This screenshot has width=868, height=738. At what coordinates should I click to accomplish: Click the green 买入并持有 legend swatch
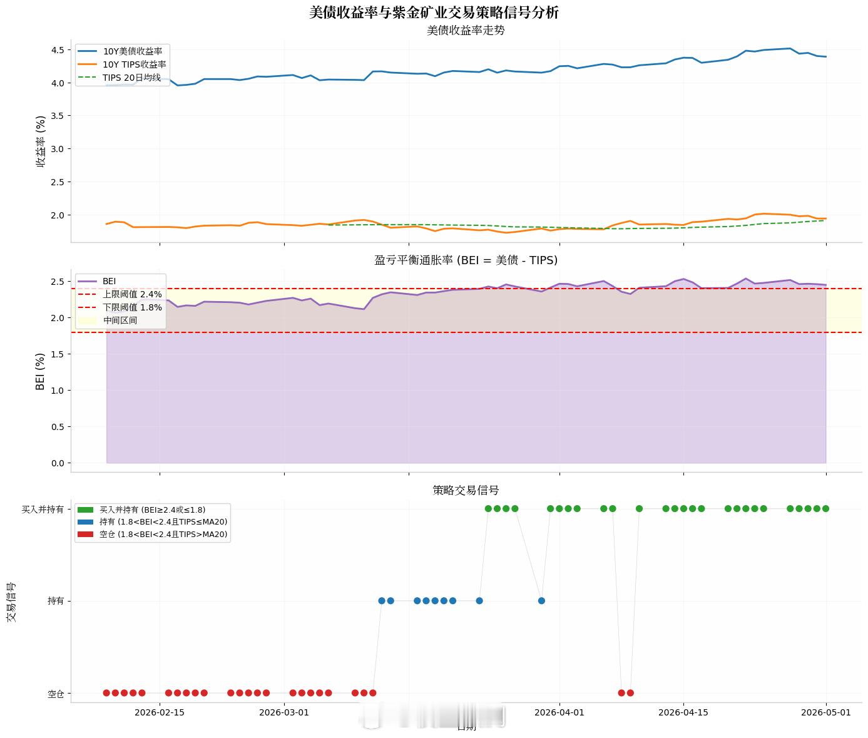click(86, 510)
